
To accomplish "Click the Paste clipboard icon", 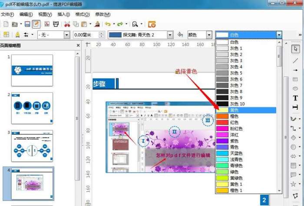I will (84, 24).
